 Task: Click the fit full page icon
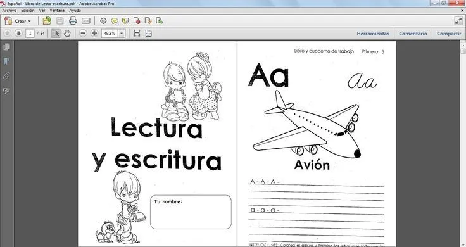pyautogui.click(x=148, y=34)
